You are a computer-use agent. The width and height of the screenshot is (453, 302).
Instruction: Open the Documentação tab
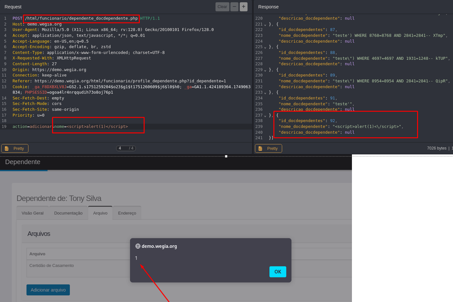pos(68,213)
